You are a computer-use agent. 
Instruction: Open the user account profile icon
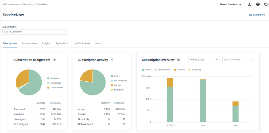coord(258,4)
